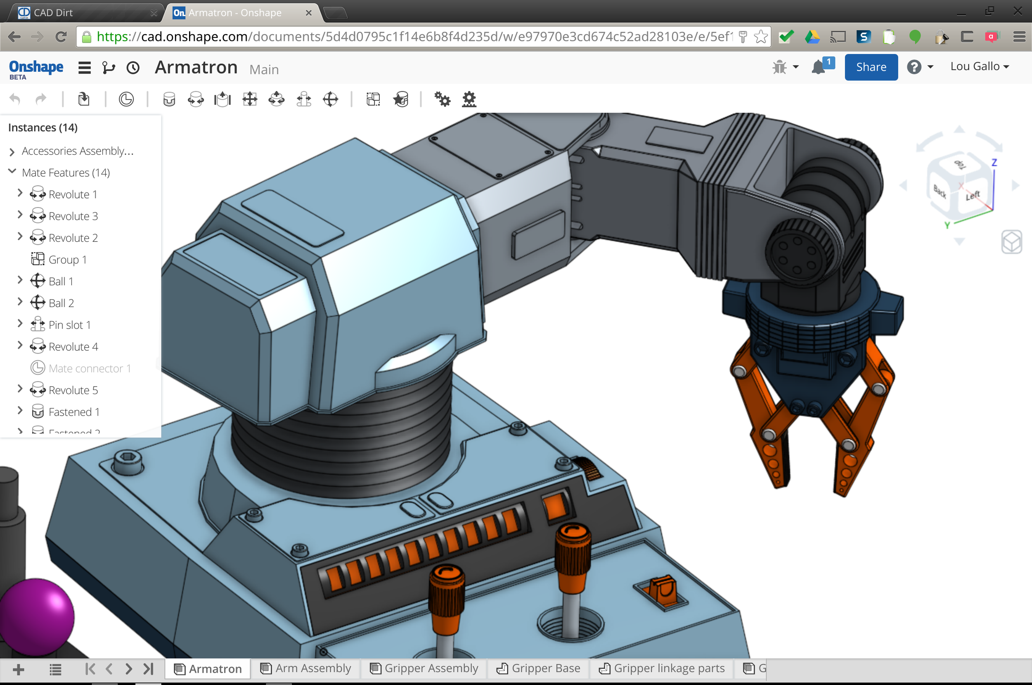Expand the Ball 1 mate feature

(18, 281)
